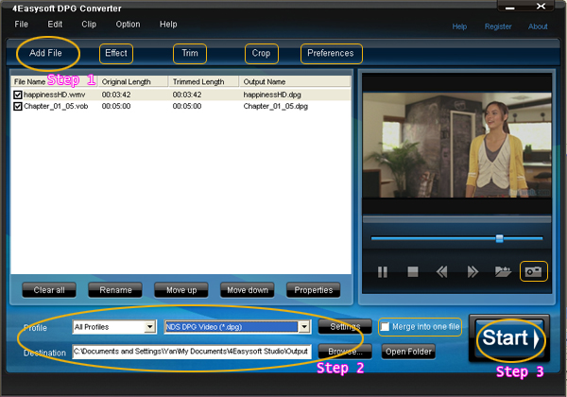The image size is (567, 397).
Task: Enable Merge into one file
Action: coord(386,327)
